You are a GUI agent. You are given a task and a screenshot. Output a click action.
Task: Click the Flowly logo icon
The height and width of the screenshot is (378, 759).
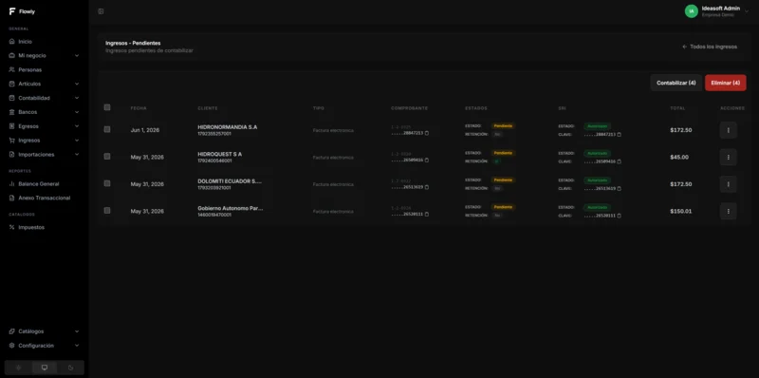[x=12, y=11]
